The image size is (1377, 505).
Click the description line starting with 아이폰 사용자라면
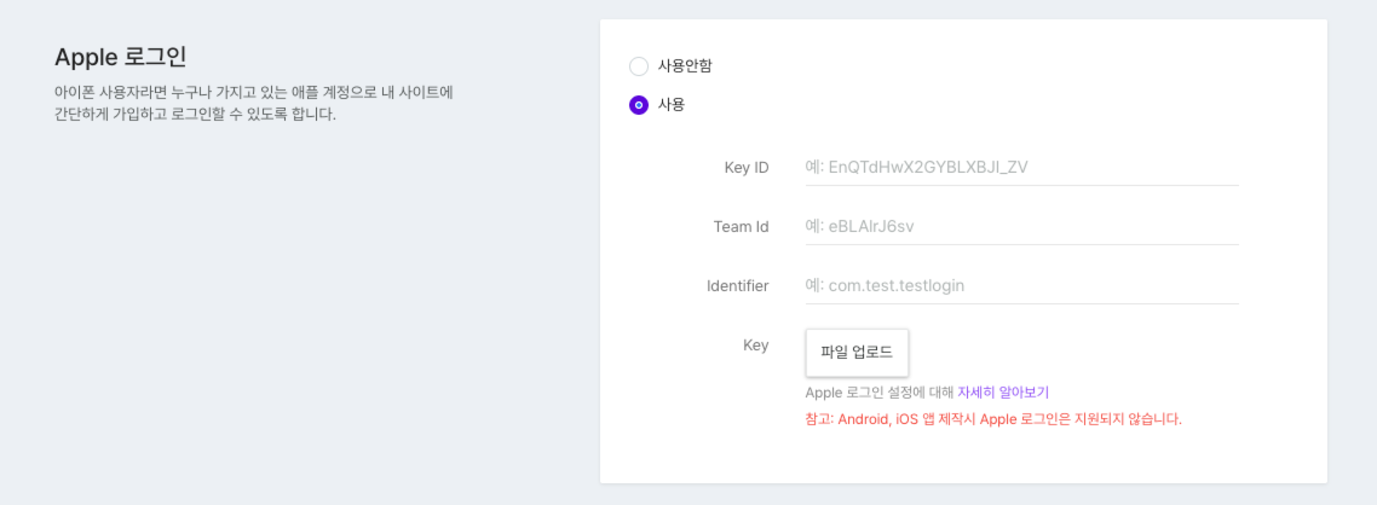pyautogui.click(x=253, y=92)
